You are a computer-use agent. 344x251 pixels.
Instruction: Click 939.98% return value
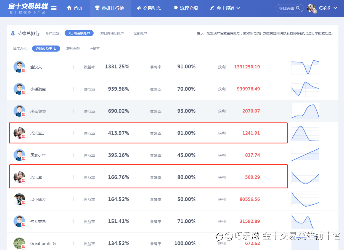tap(119, 89)
